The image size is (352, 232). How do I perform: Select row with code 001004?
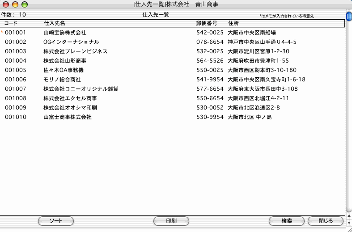tap(16, 61)
